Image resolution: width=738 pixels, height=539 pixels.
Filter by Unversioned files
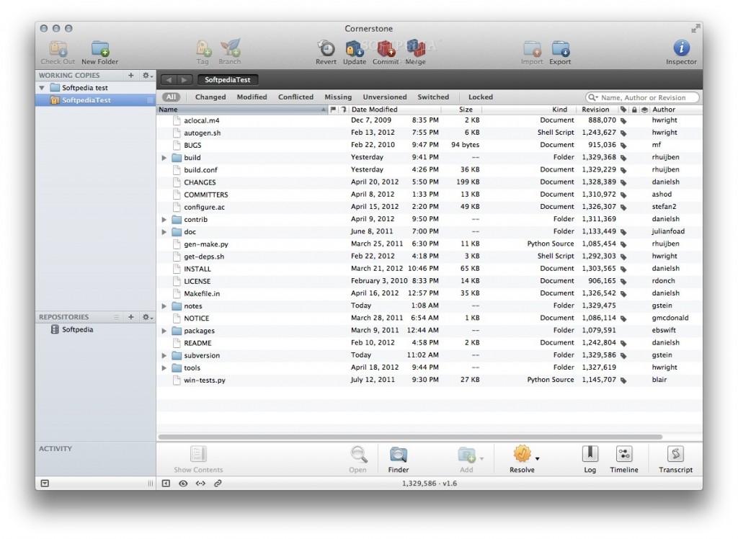[x=385, y=97]
